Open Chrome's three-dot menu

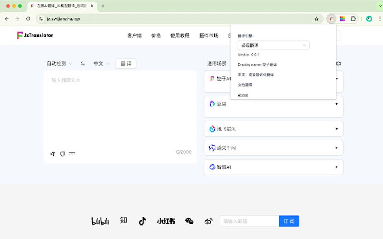click(x=380, y=19)
